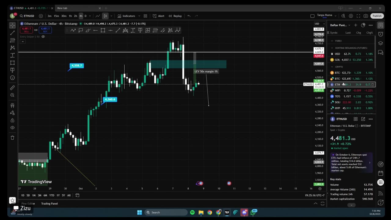Select the All date range
The image size is (391, 220).
(69, 195)
